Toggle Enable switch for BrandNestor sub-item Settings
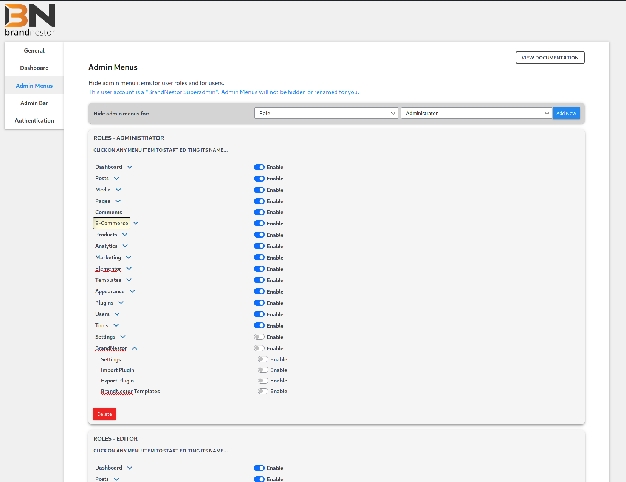Screen dimensions: 626x482 pos(263,359)
